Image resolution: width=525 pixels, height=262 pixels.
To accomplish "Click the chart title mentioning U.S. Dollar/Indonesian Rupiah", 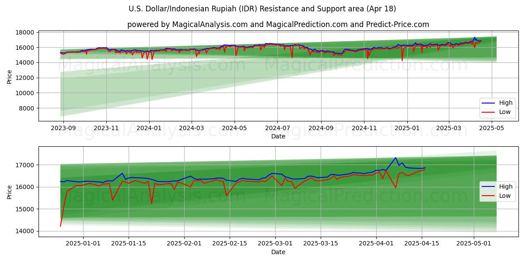I will point(262,9).
